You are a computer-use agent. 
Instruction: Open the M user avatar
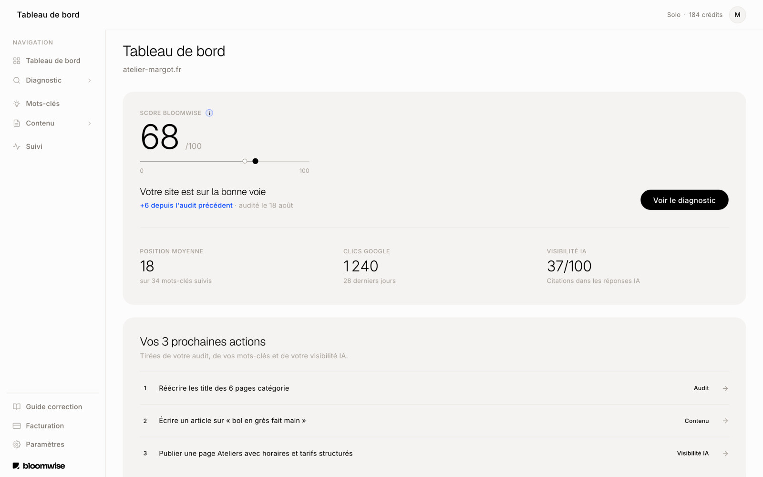737,15
